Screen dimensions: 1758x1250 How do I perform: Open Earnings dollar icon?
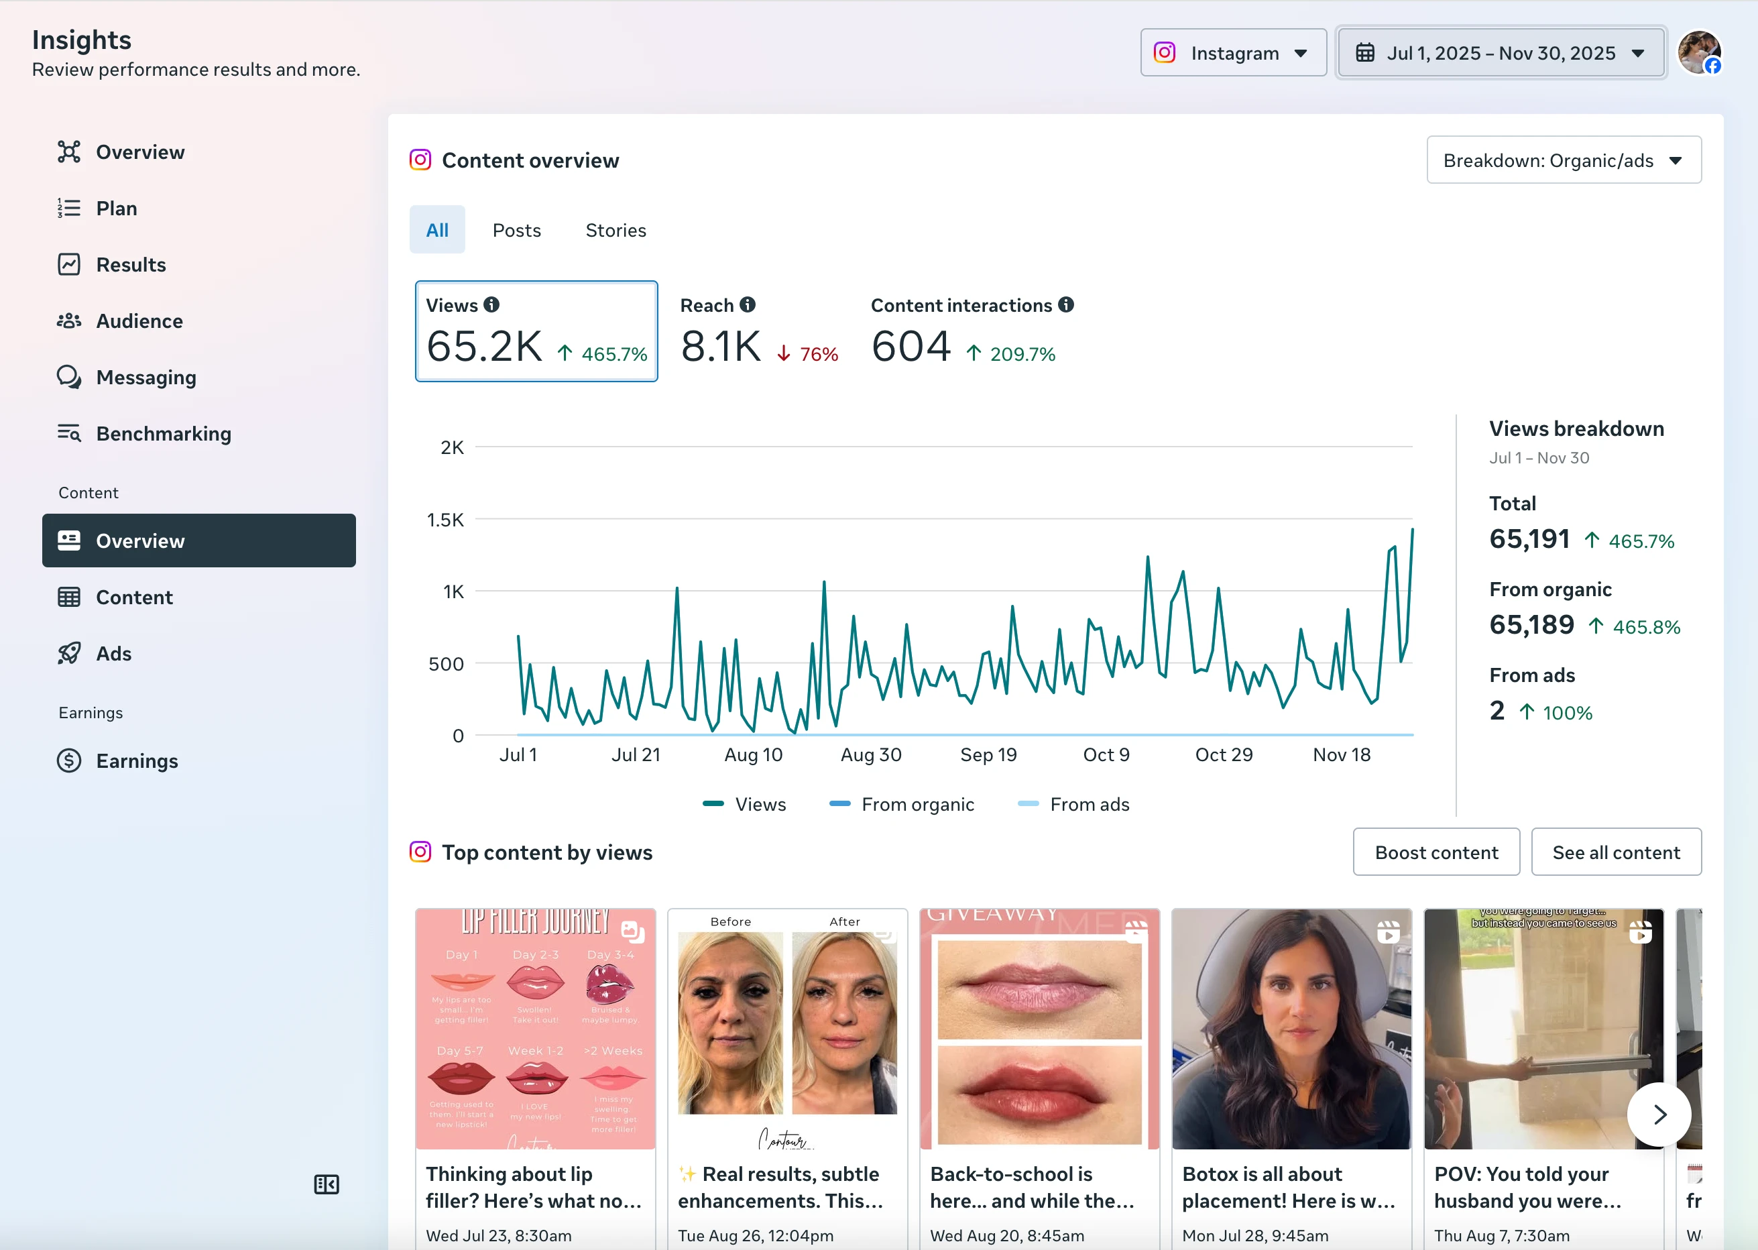(69, 760)
